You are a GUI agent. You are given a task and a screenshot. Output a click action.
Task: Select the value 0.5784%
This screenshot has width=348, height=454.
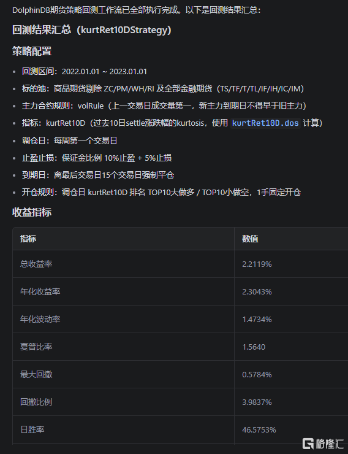pyautogui.click(x=257, y=374)
